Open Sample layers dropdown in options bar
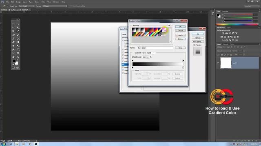This screenshot has width=261, height=146. coord(55,6)
